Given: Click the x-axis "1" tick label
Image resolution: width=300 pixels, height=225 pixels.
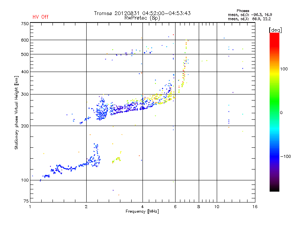Looking at the screenshot, I should tap(30, 207).
